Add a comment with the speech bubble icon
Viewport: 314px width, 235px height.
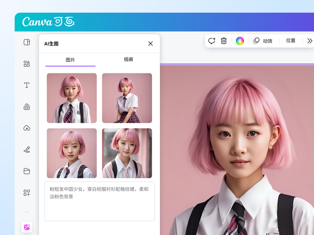(x=212, y=41)
